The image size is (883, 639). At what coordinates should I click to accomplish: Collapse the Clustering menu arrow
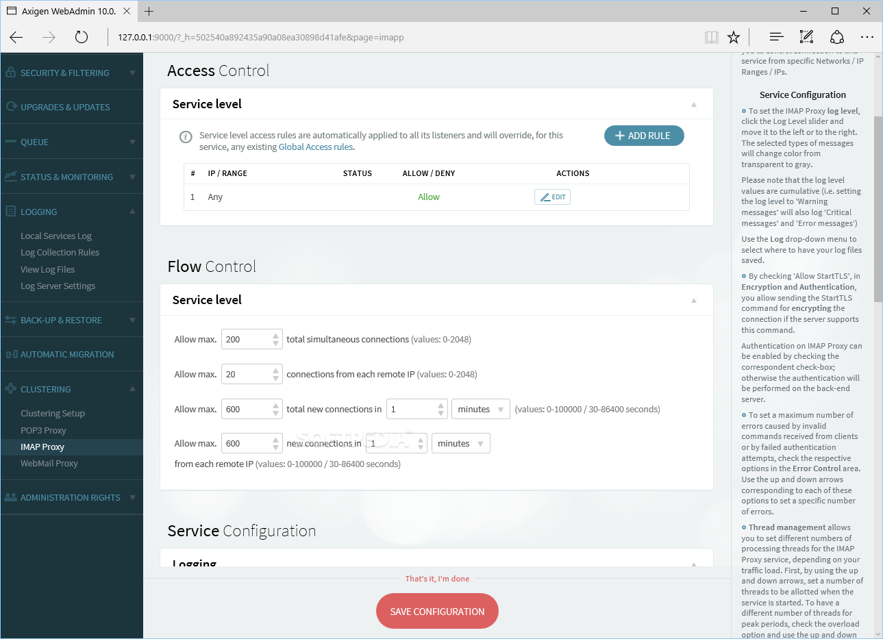132,388
